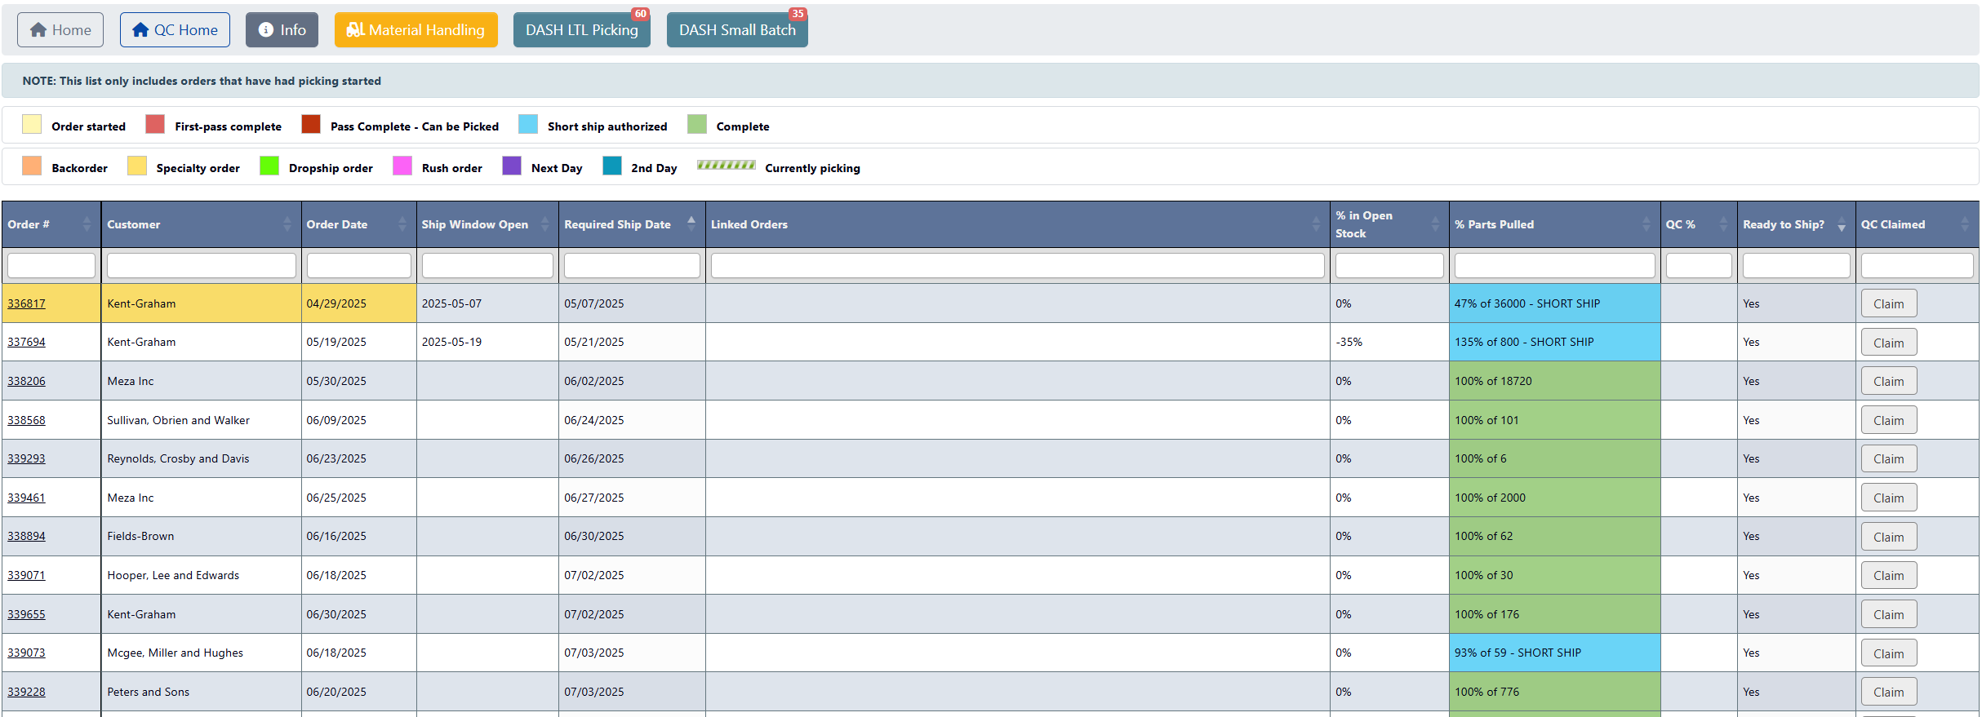
Task: Click the Rush order legend swatch
Action: pyautogui.click(x=402, y=166)
